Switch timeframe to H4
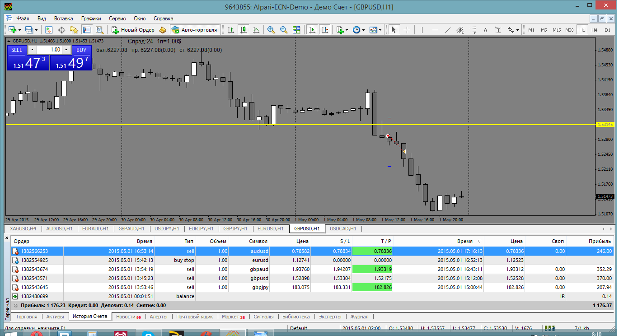The height and width of the screenshot is (336, 619). pos(594,30)
